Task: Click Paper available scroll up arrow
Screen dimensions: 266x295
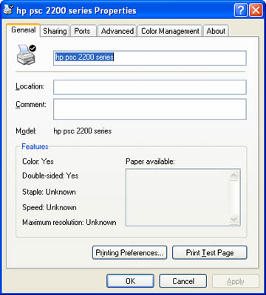Action: [233, 176]
